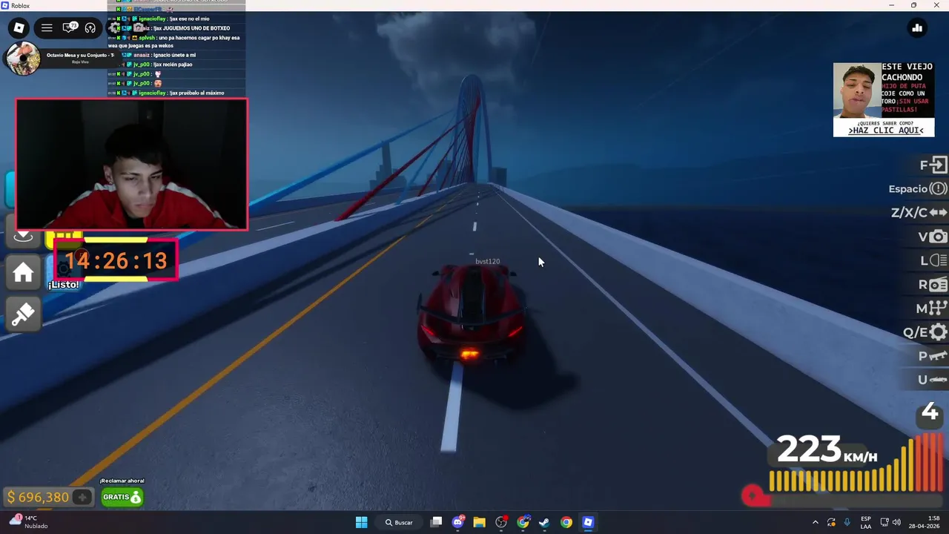Viewport: 949px width, 534px height.
Task: Toggle the L headlights control
Action: [933, 260]
